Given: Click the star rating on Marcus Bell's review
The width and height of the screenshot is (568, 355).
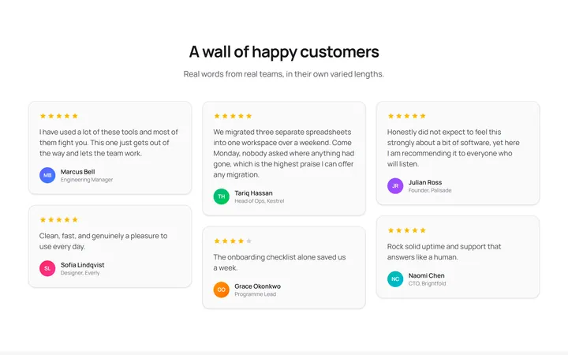Looking at the screenshot, I should 59,116.
